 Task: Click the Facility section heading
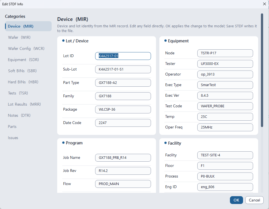point(174,143)
